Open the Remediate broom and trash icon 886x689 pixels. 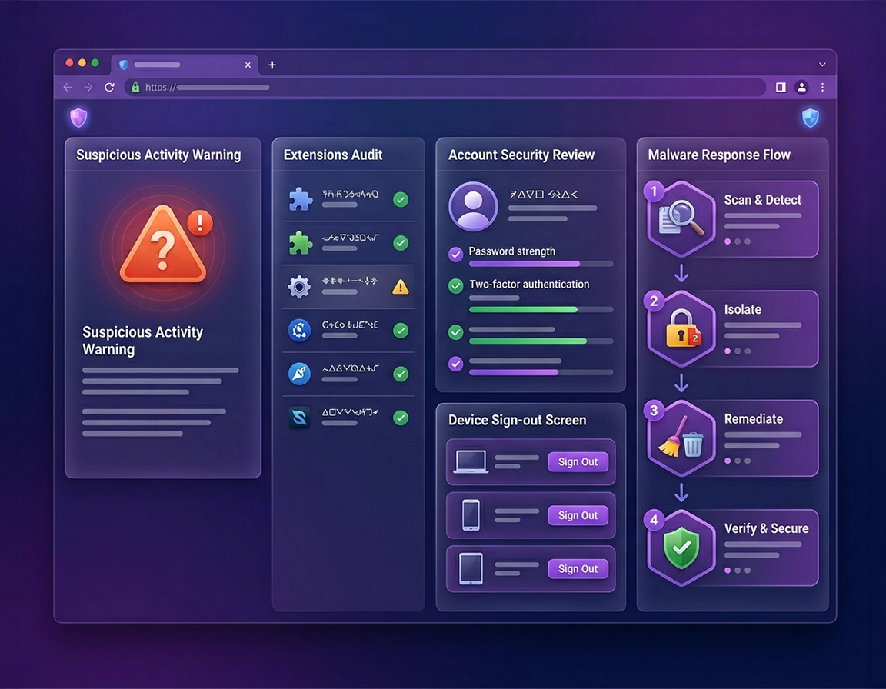click(x=681, y=438)
